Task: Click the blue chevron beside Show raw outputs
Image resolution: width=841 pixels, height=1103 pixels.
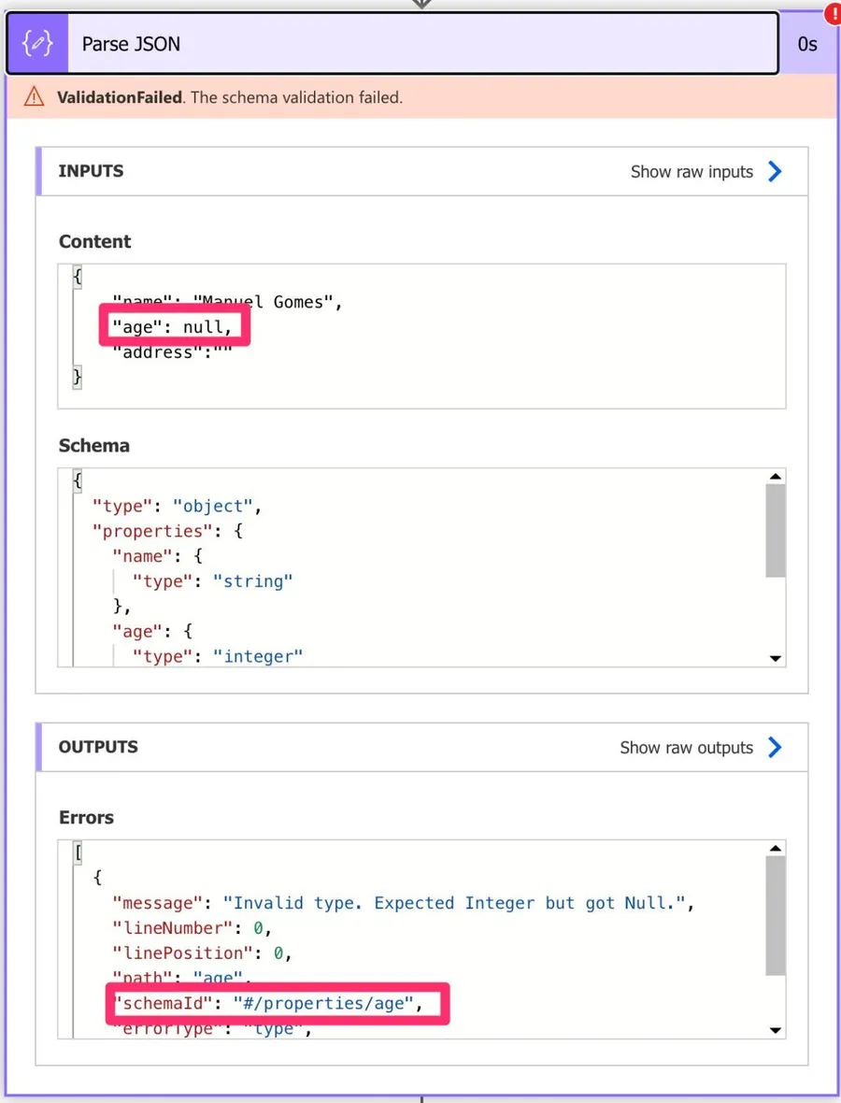Action: coord(775,747)
